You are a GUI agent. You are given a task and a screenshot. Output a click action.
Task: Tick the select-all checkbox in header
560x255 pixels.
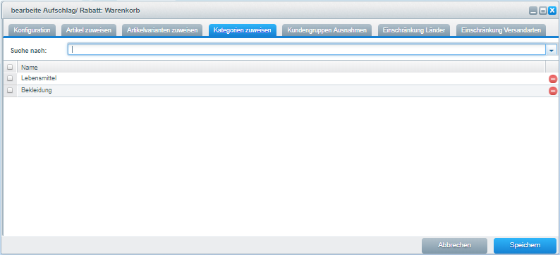pos(10,67)
